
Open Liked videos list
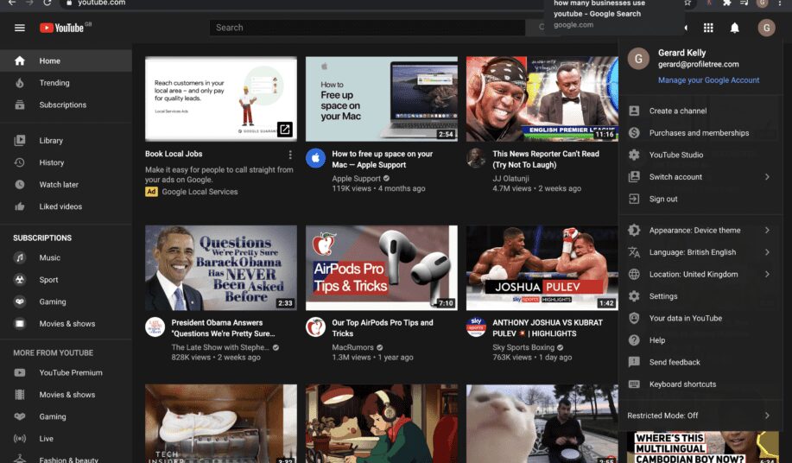point(66,206)
